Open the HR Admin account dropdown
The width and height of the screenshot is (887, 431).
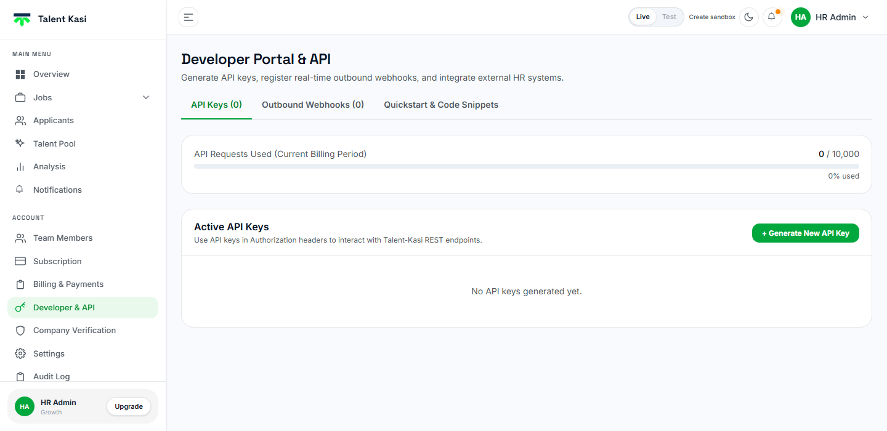tap(830, 17)
